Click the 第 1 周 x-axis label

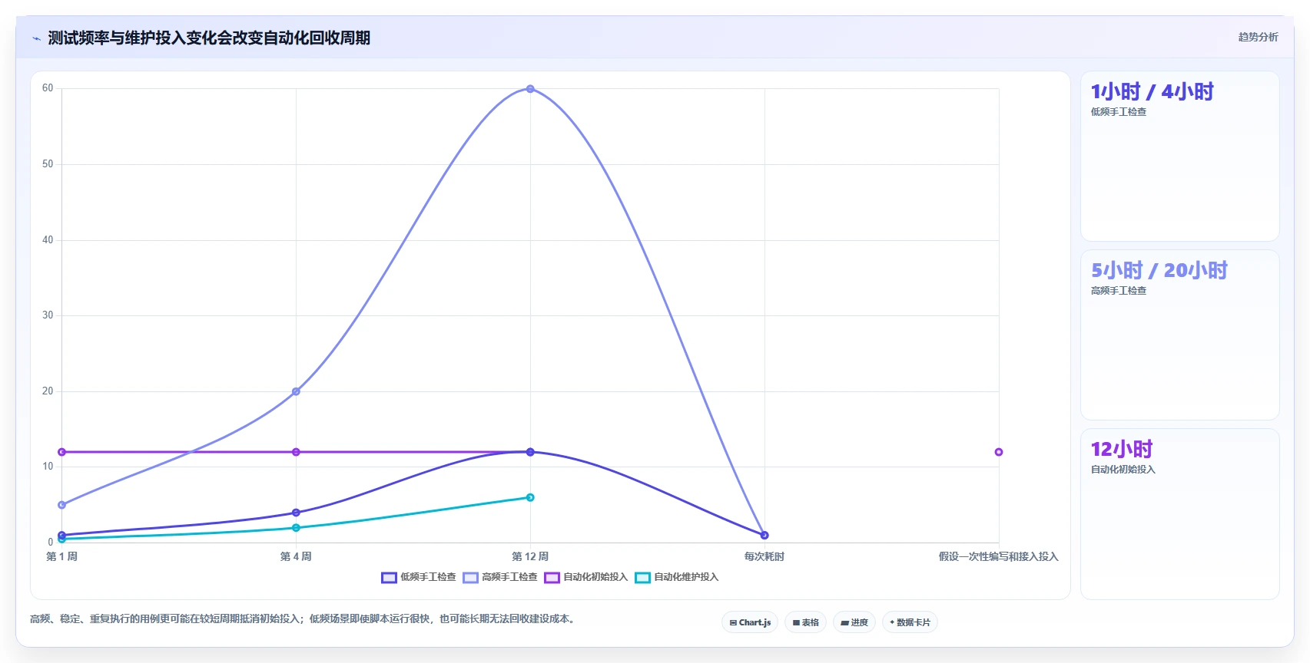click(x=61, y=556)
